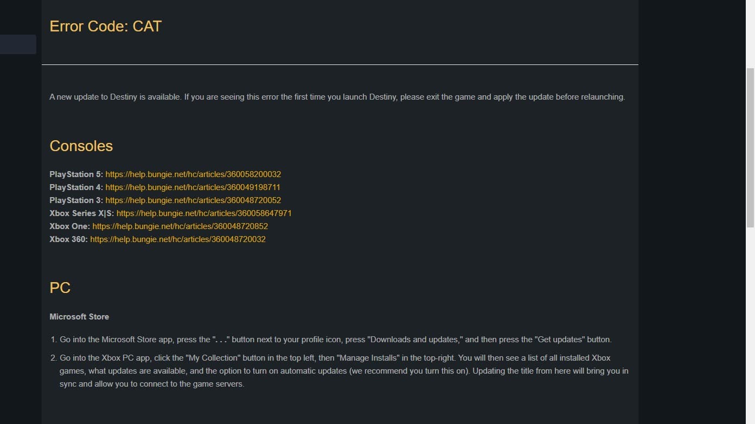Open the Xbox One help article link

180,226
